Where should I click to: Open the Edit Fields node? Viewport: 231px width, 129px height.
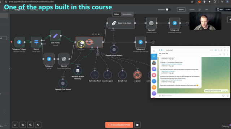click(55, 36)
